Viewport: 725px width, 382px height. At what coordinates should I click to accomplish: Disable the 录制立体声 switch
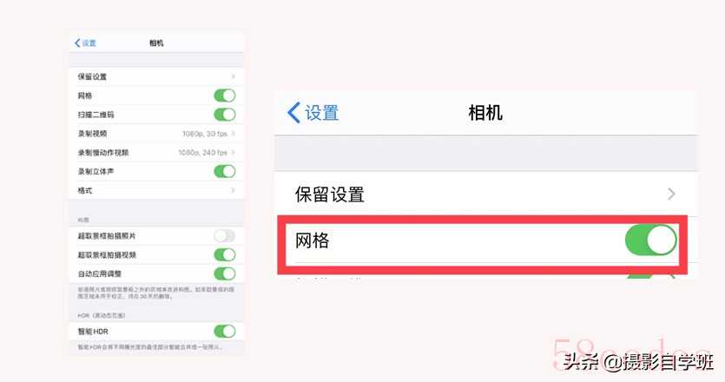(x=225, y=171)
